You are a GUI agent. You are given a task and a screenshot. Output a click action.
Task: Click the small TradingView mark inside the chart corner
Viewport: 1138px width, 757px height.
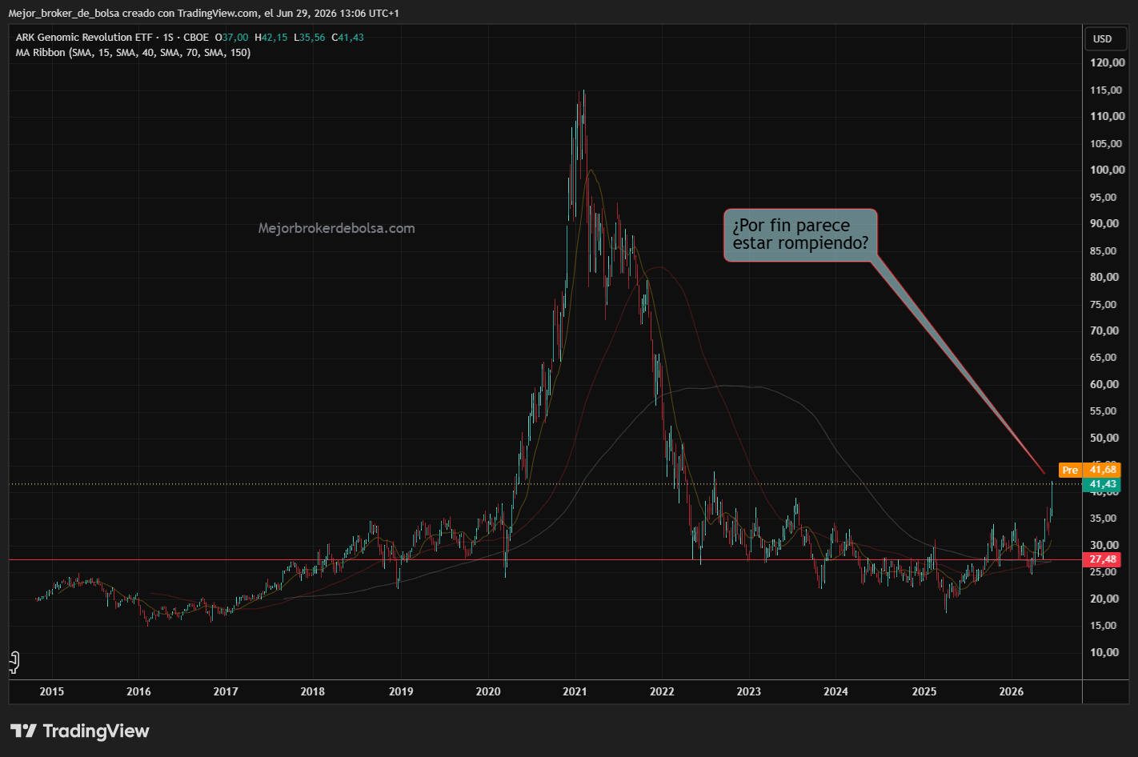[x=14, y=662]
